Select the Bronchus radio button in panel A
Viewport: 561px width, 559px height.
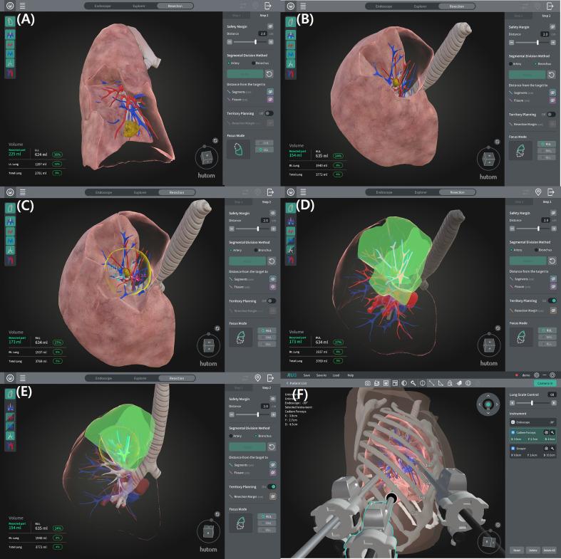tap(253, 63)
